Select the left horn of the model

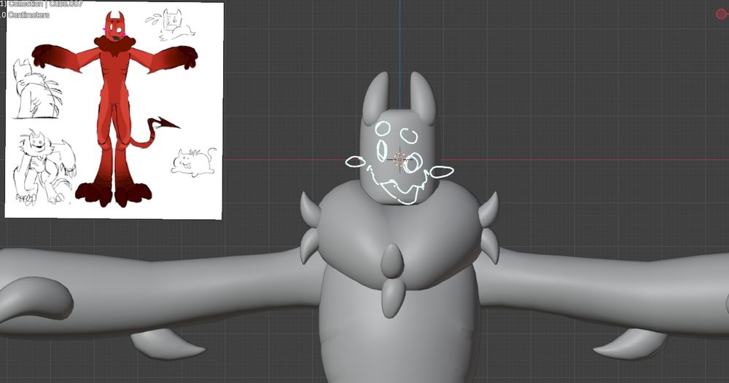click(375, 97)
